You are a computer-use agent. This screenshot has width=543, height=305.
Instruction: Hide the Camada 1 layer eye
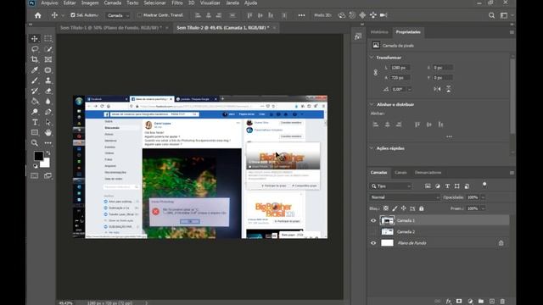[x=373, y=220]
